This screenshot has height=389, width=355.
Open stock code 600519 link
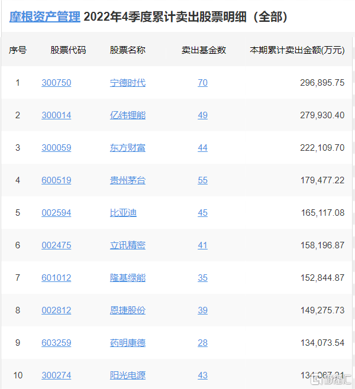tap(56, 180)
